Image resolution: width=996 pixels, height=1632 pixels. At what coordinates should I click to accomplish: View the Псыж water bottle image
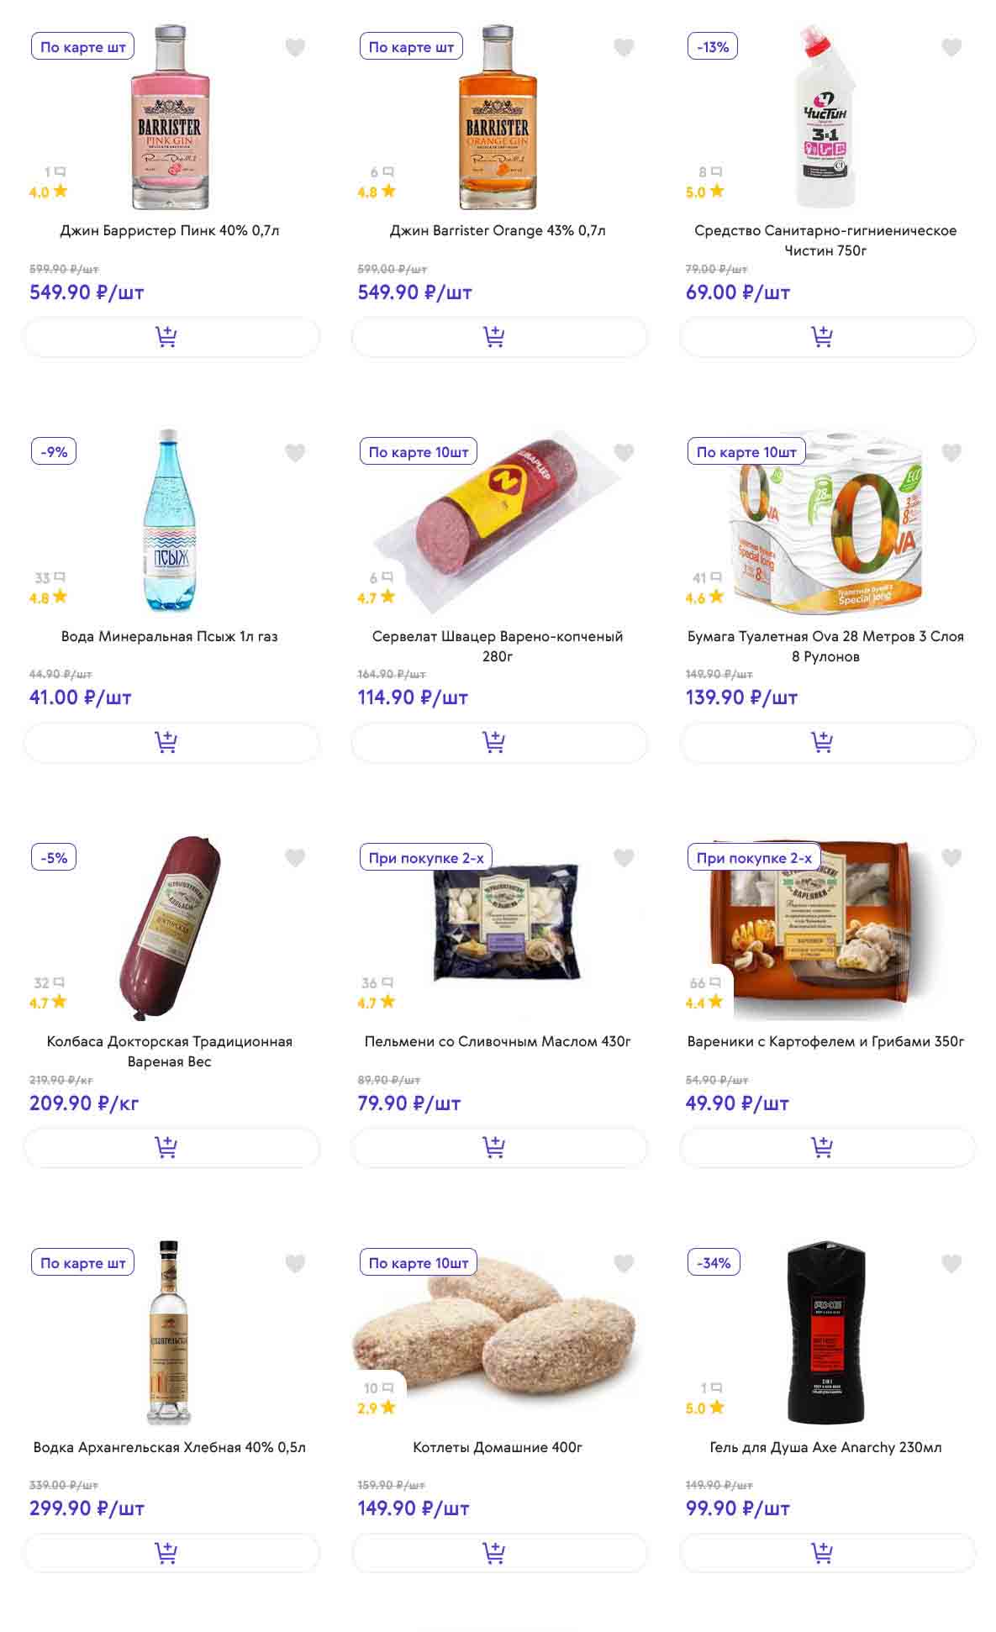(x=168, y=521)
